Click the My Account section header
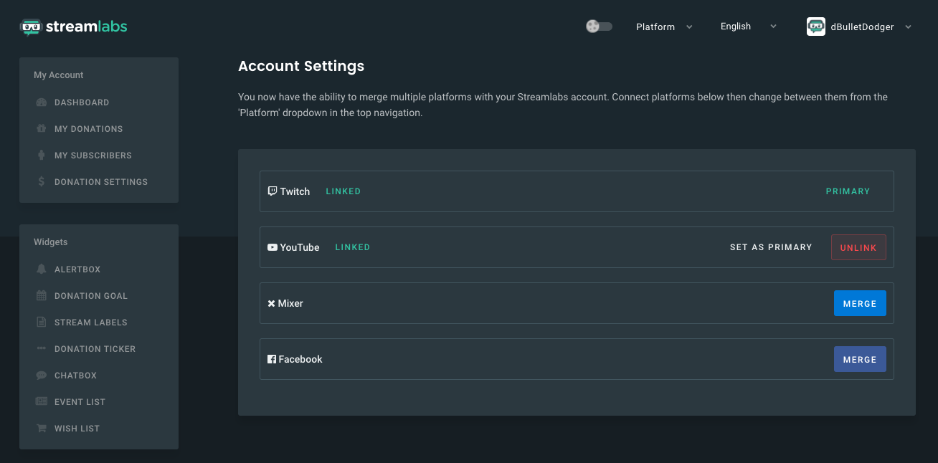Image resolution: width=938 pixels, height=463 pixels. pos(59,75)
